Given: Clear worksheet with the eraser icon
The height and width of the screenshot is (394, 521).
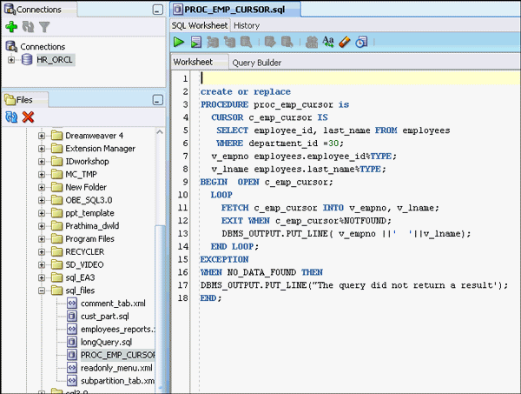Looking at the screenshot, I should tap(345, 41).
